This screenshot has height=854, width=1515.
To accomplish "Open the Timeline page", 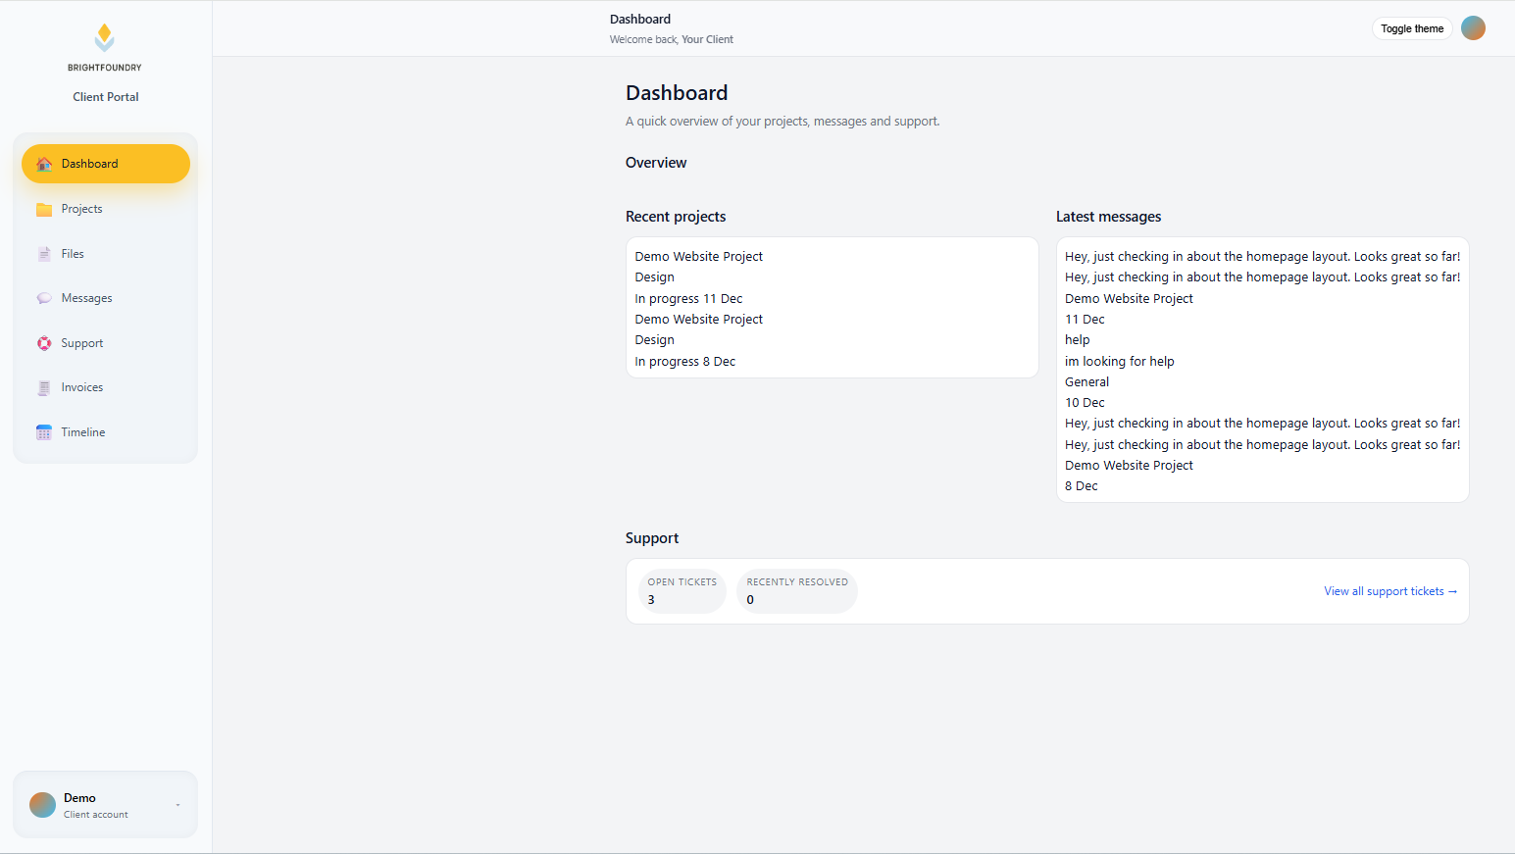I will 106,432.
